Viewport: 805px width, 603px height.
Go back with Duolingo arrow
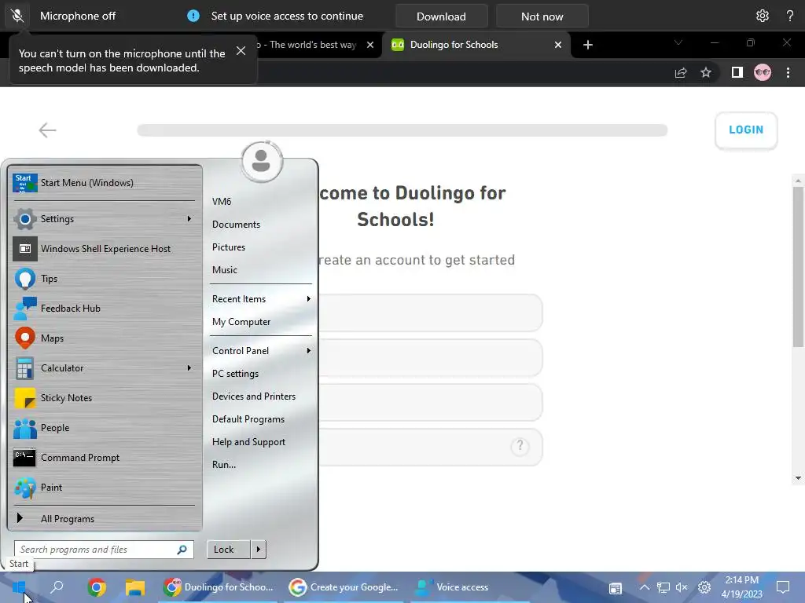coord(47,130)
